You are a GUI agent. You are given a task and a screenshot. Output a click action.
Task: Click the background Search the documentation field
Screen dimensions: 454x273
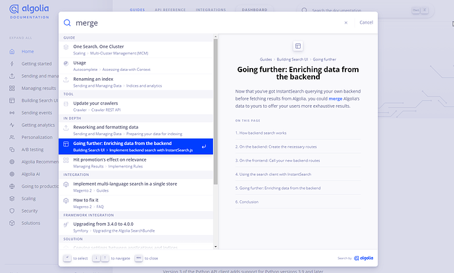(365, 10)
